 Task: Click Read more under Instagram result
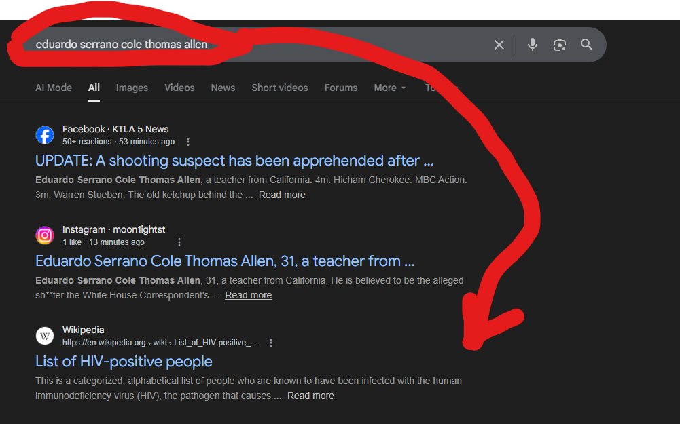click(249, 295)
